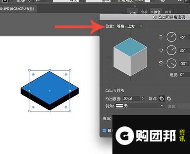Click the blue extruded shape on canvas
Viewport: 190px width, 154px height.
click(50, 91)
